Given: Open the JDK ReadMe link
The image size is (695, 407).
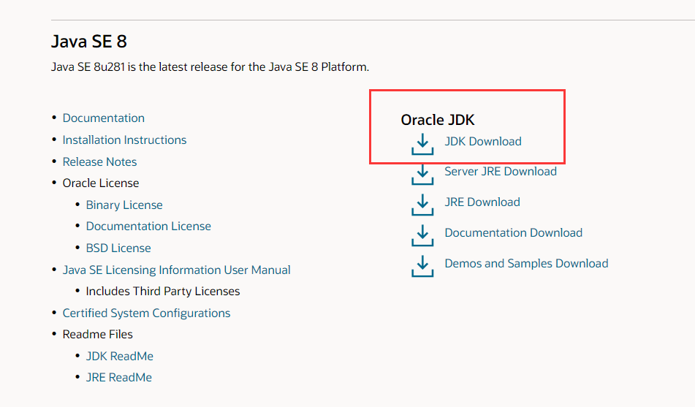Looking at the screenshot, I should 120,356.
